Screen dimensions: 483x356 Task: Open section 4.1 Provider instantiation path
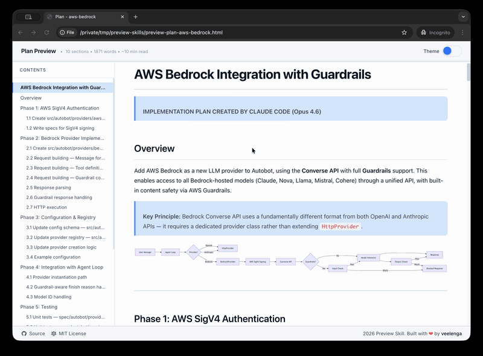click(56, 277)
